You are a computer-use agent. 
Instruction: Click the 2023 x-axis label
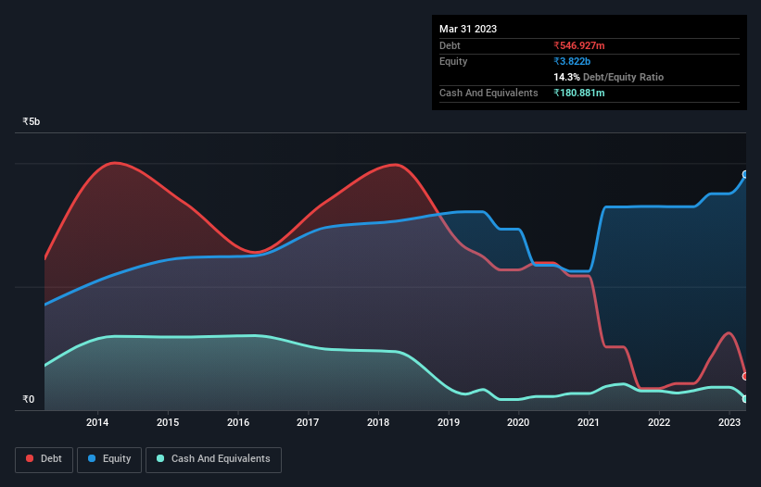(x=729, y=422)
